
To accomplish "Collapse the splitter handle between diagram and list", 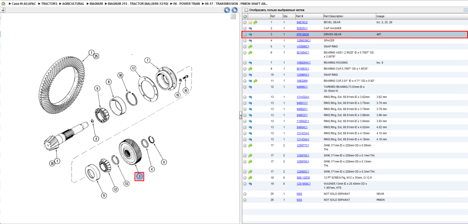I will click(240, 116).
